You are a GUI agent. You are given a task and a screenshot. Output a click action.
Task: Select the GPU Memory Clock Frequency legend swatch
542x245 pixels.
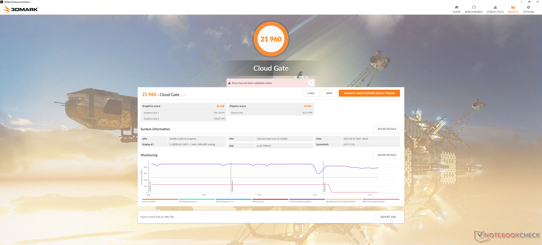[x=344, y=199]
